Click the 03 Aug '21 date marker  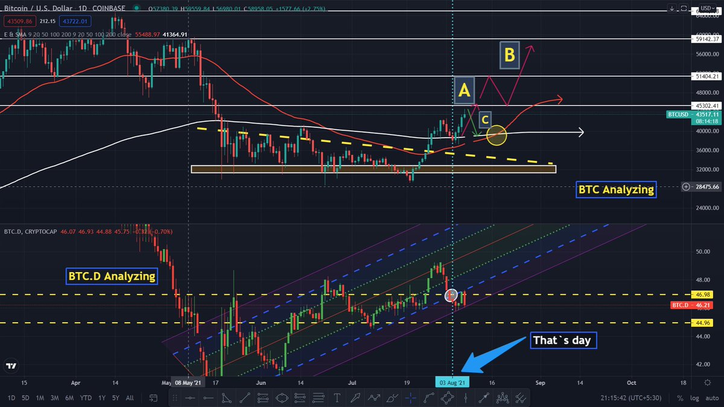click(452, 382)
